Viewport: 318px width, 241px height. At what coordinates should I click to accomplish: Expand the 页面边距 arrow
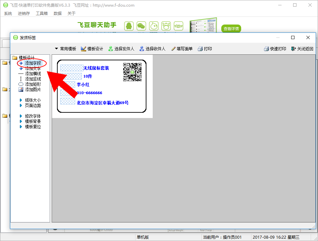coord(21,105)
